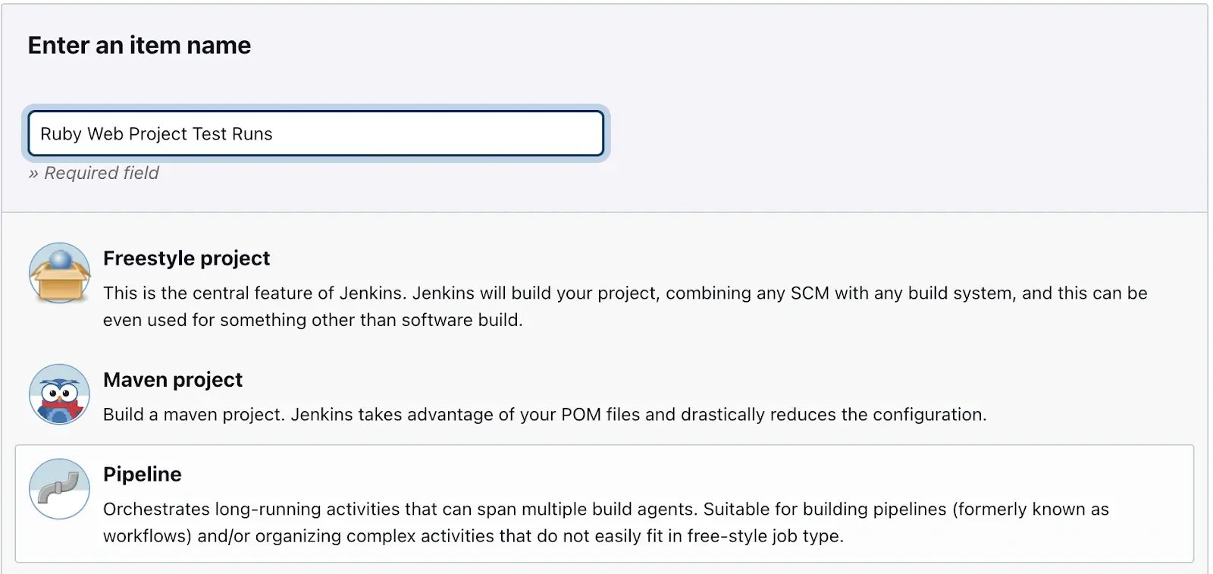Click the 'Pipeline' heading text
This screenshot has width=1213, height=574.
(142, 474)
